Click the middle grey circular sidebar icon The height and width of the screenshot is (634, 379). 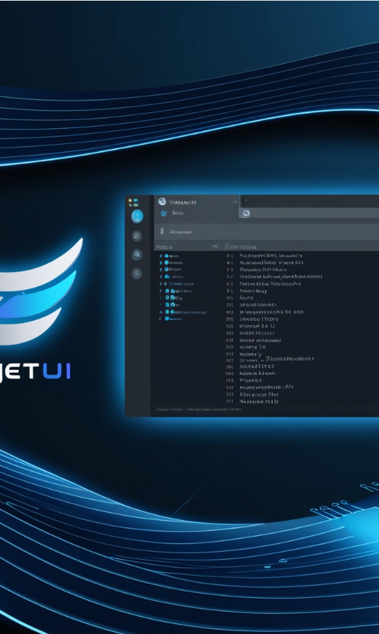coord(137,254)
